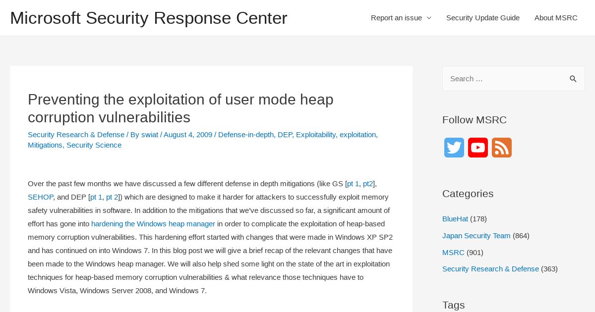Open Defense-in-depth tag link
The width and height of the screenshot is (595, 312).
click(x=245, y=135)
